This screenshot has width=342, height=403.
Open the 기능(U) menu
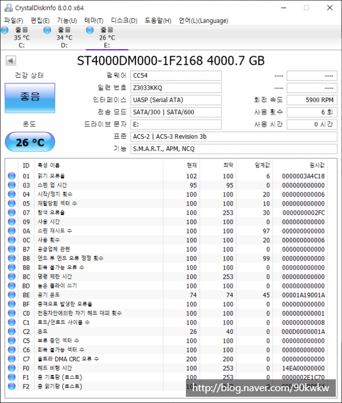pyautogui.click(x=67, y=21)
